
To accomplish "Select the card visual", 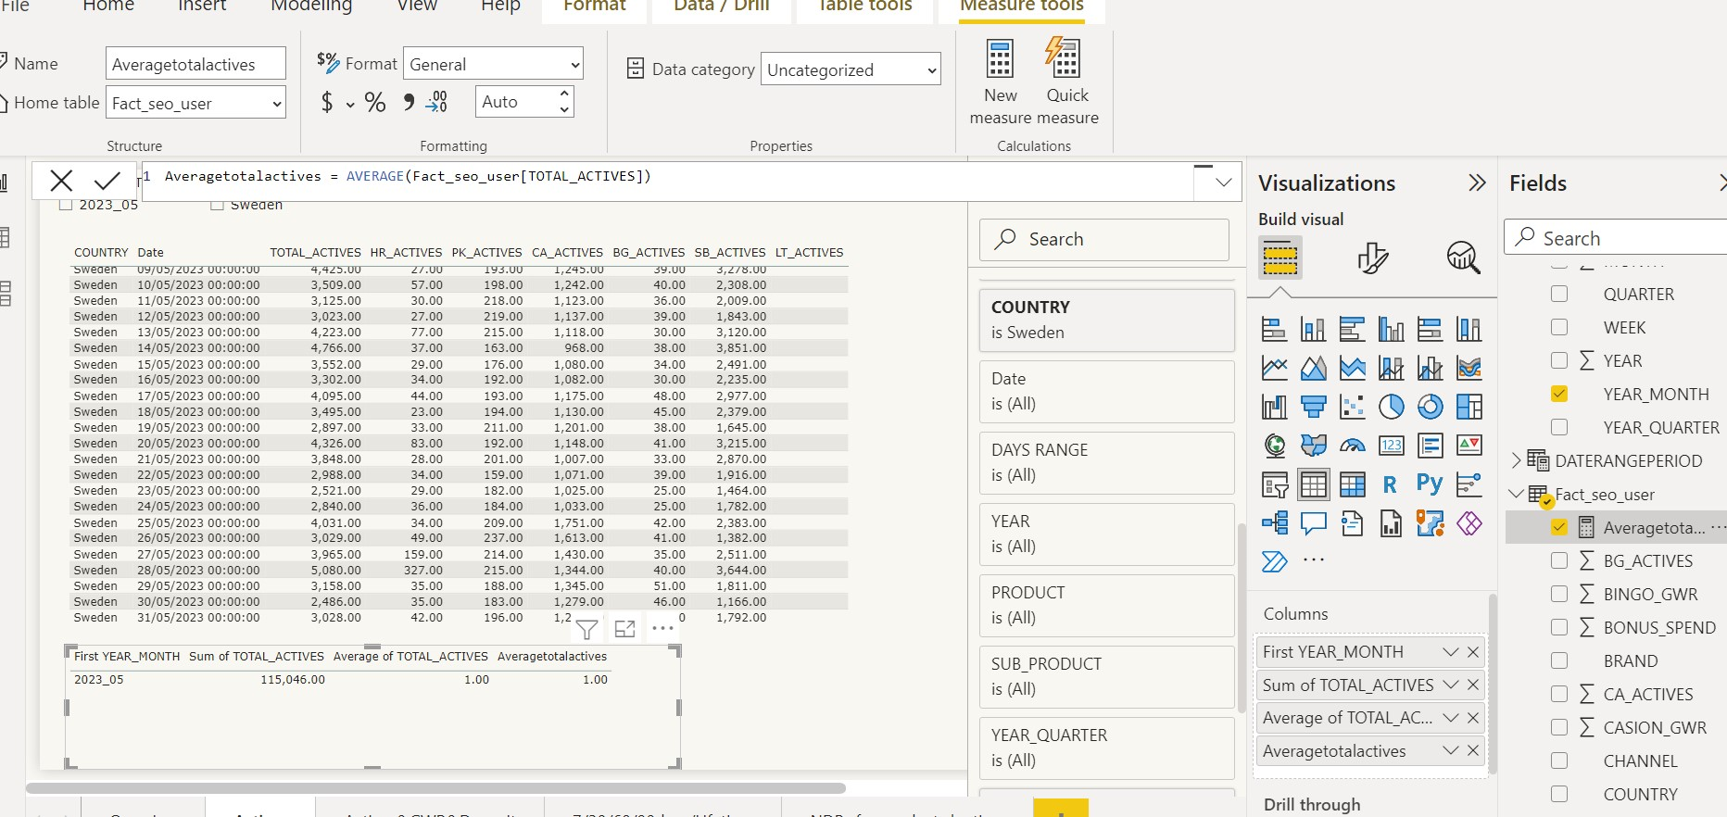I will 1391,446.
